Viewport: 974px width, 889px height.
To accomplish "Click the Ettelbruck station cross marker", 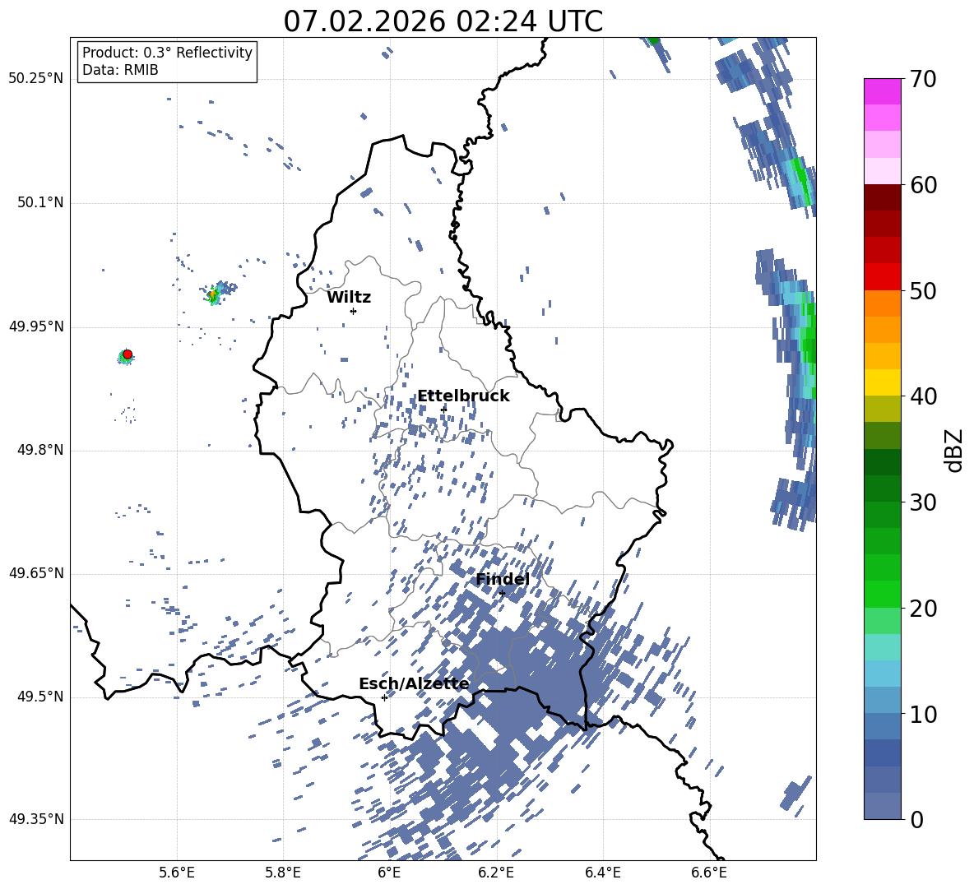I will [443, 410].
